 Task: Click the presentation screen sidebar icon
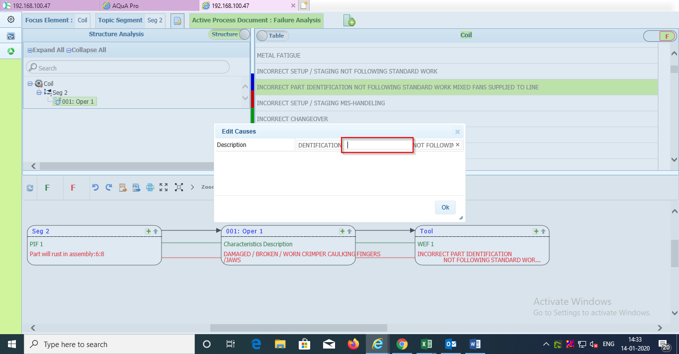pyautogui.click(x=11, y=36)
